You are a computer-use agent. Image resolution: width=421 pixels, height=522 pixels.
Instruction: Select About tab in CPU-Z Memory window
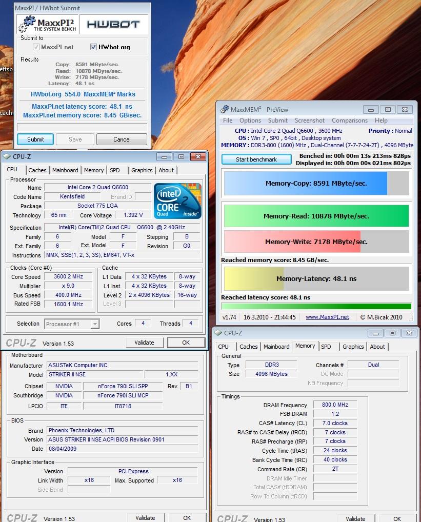[377, 347]
